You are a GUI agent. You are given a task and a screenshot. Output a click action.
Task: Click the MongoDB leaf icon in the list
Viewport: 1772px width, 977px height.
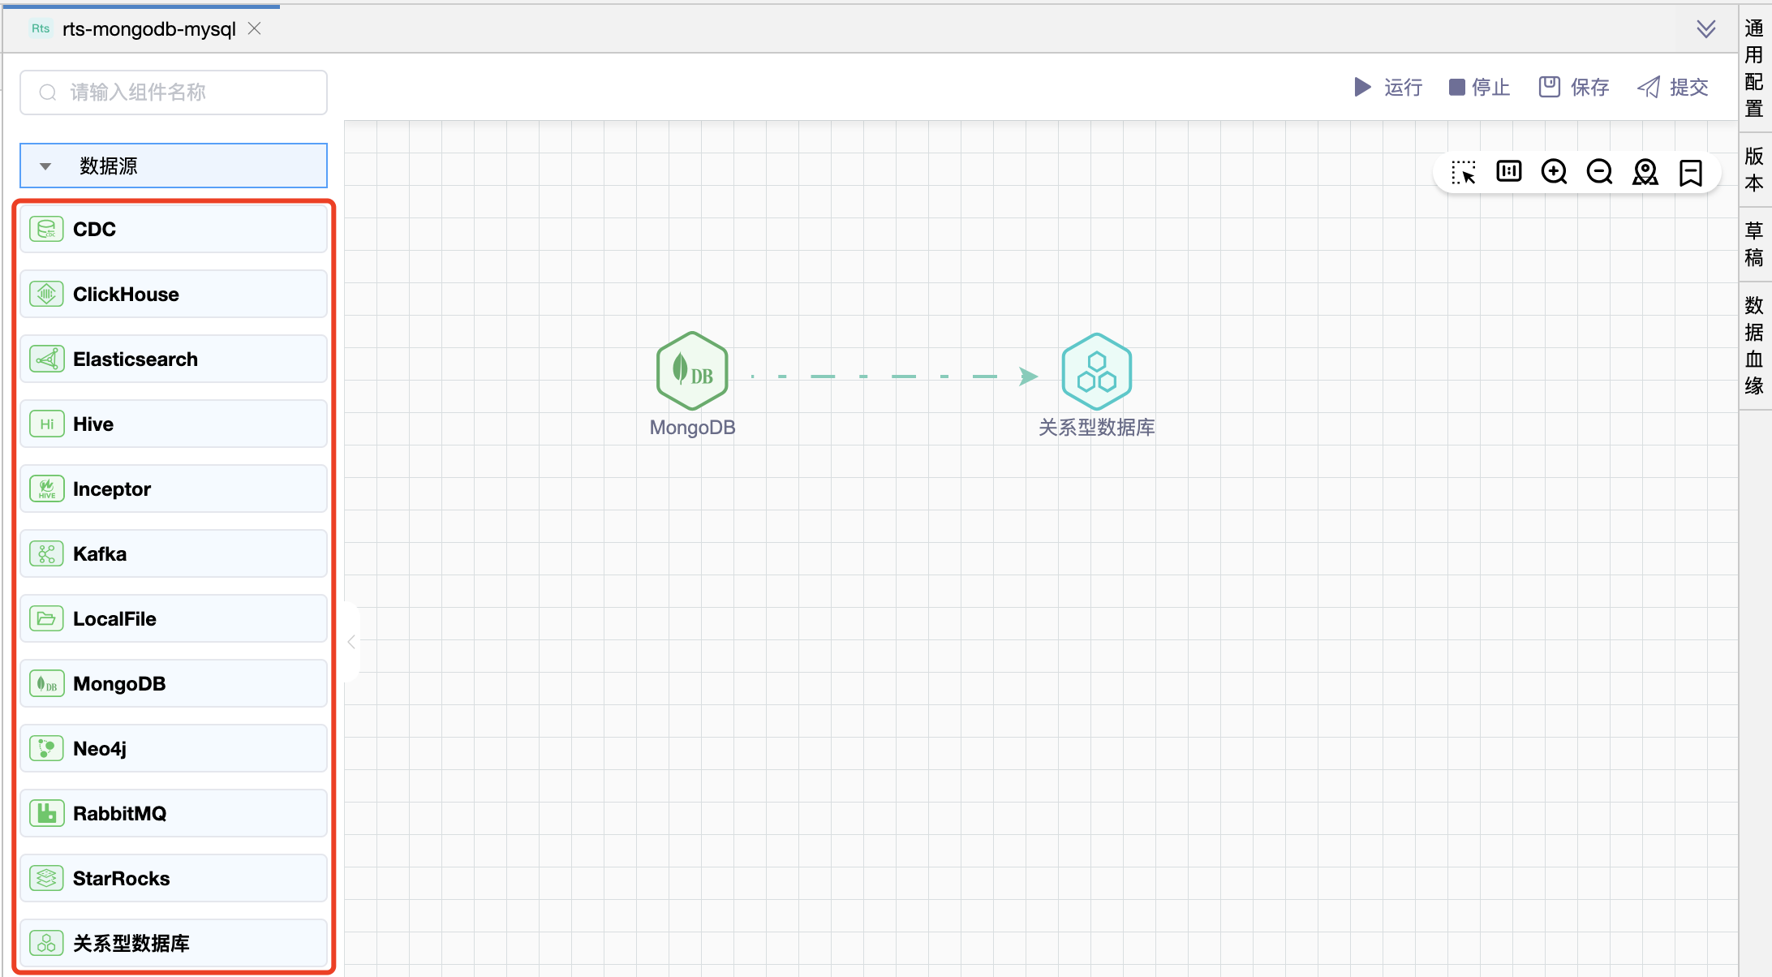click(x=46, y=684)
